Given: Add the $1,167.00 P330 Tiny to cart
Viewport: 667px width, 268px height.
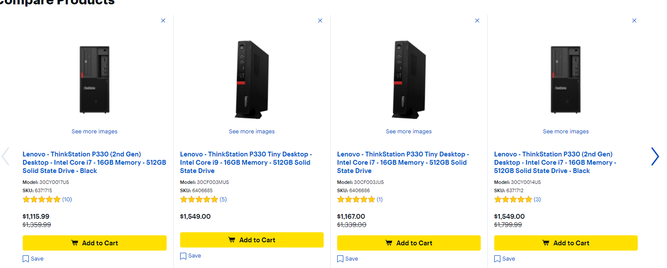Looking at the screenshot, I should [409, 243].
